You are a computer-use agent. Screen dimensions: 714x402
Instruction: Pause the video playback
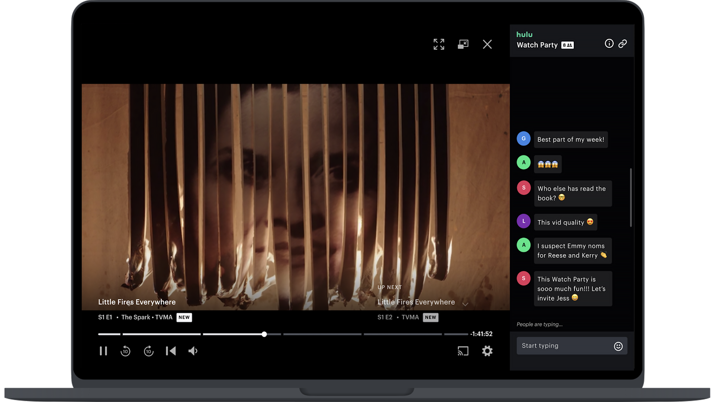103,351
